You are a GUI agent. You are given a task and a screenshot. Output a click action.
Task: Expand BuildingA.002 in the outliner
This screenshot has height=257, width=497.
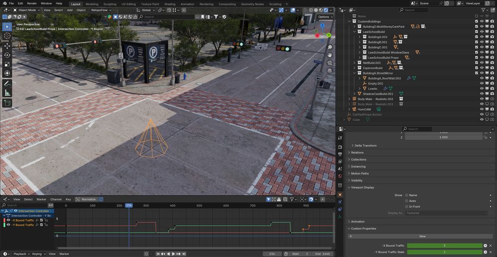[x=360, y=37]
